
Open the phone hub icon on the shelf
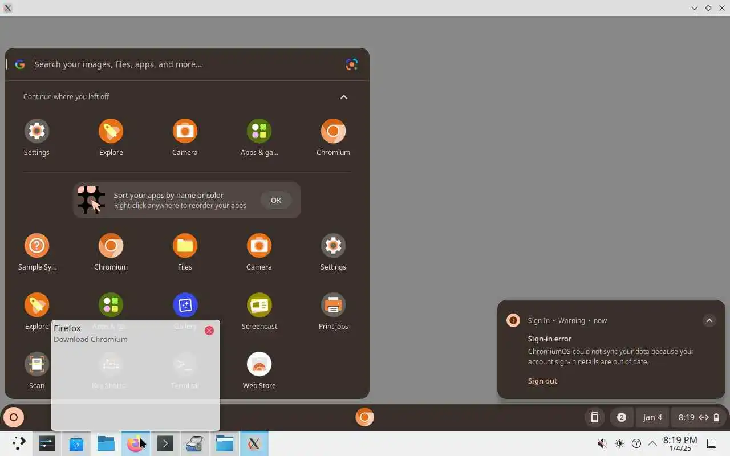click(594, 417)
